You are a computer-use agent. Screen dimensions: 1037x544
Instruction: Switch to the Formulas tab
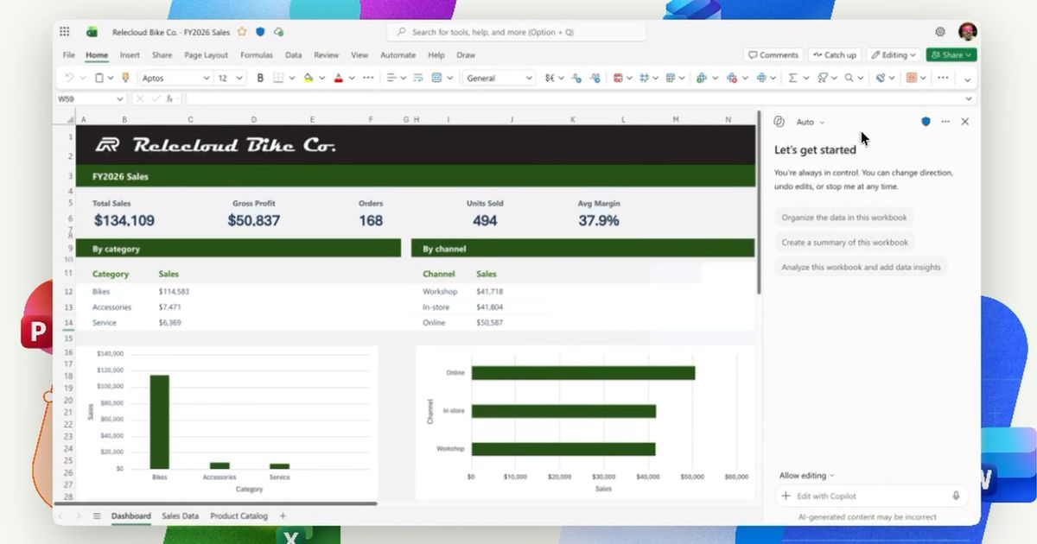[257, 54]
